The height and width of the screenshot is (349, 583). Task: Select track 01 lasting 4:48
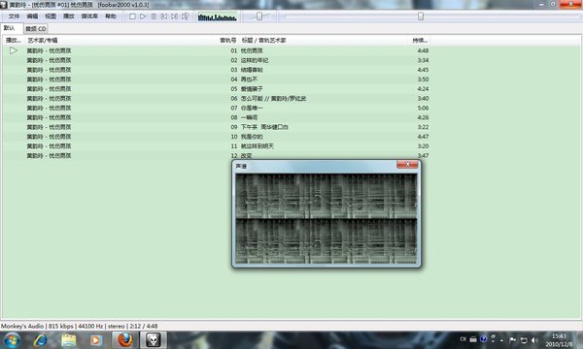click(x=217, y=50)
